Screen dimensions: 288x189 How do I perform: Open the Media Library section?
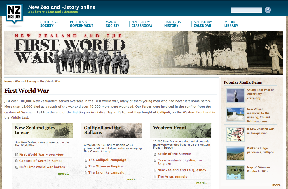231,24
